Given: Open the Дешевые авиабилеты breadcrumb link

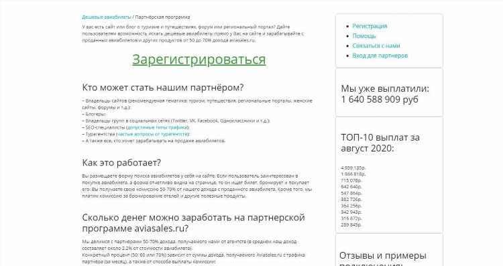Looking at the screenshot, I should point(107,17).
